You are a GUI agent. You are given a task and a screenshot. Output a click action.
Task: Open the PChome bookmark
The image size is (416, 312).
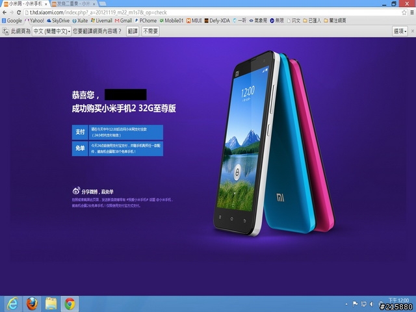point(146,20)
